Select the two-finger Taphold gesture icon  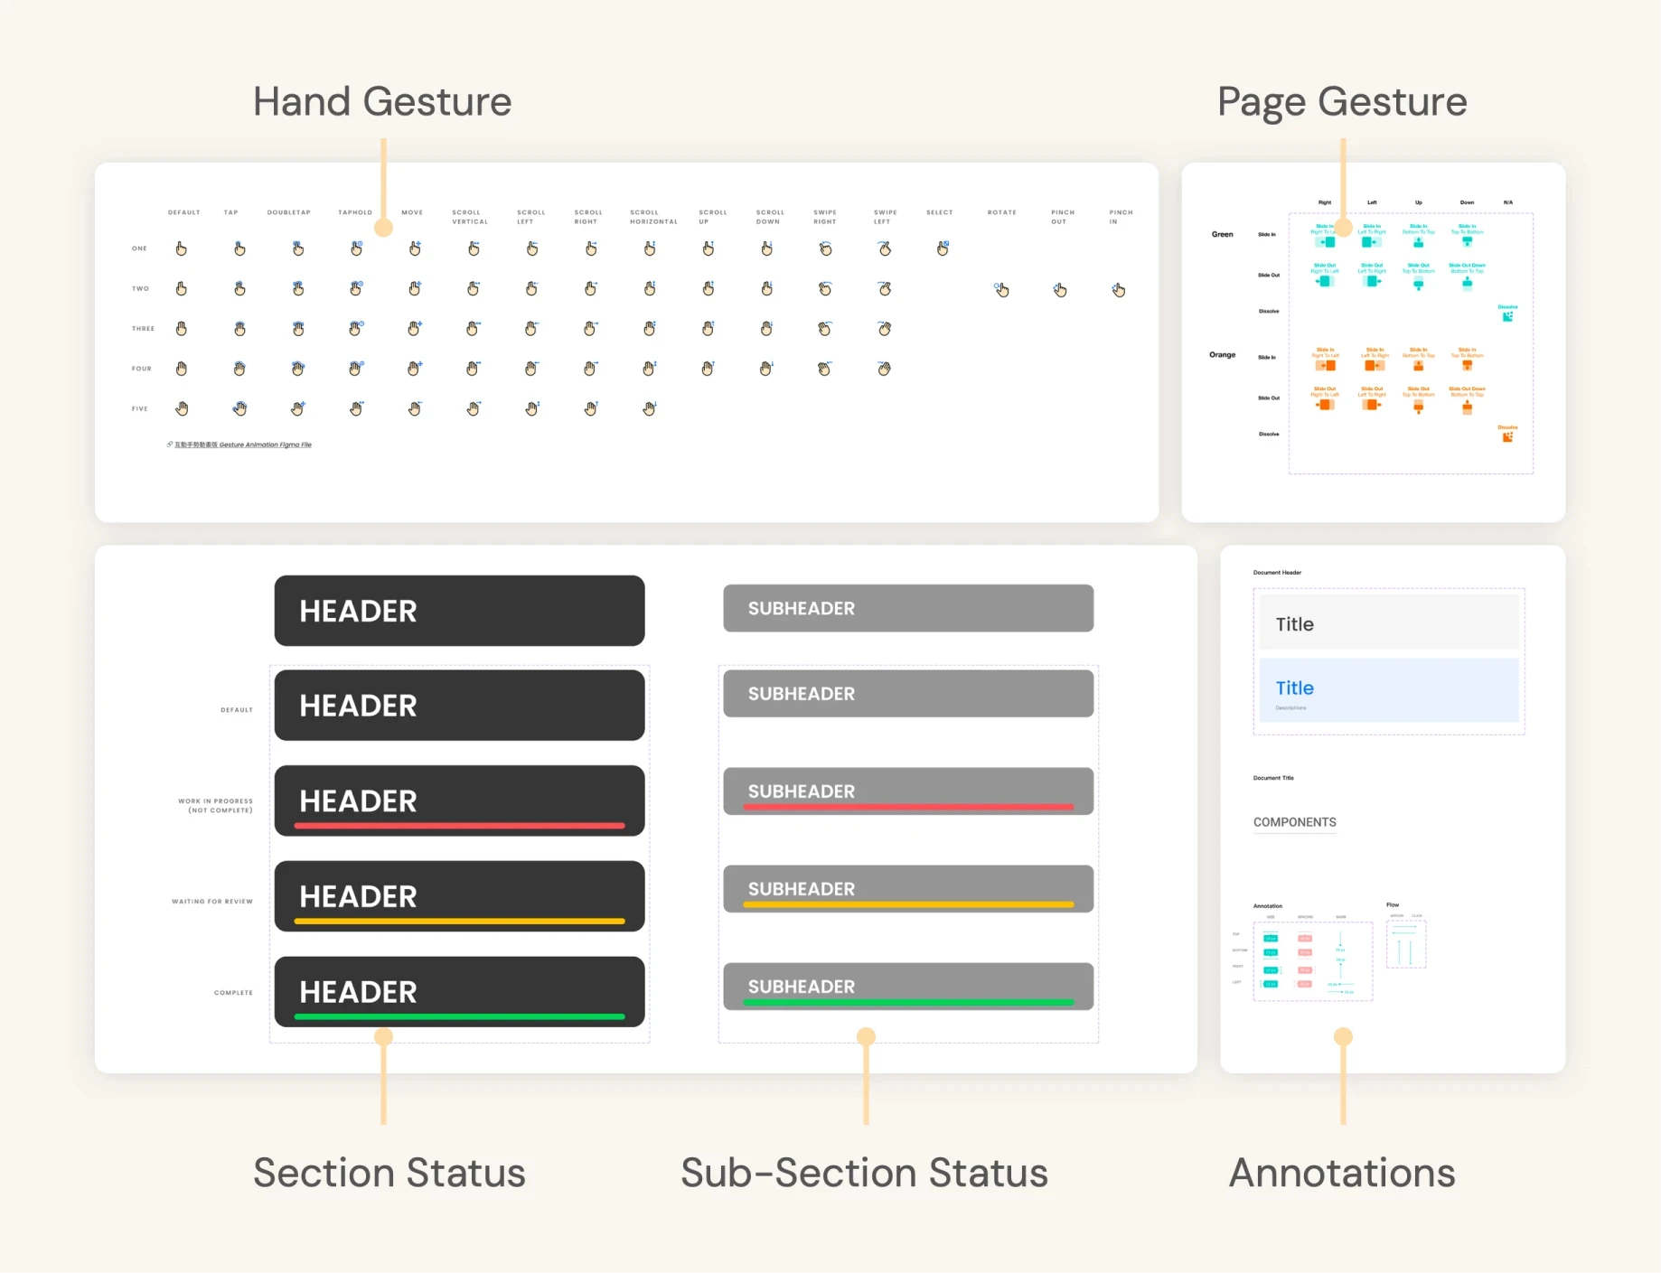coord(356,288)
